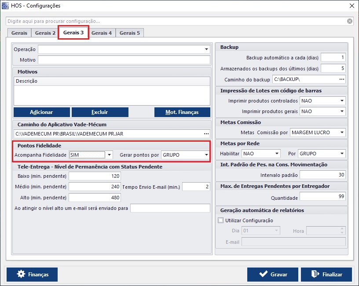Click the browse ellipsis for backup path
This screenshot has width=359, height=286.
point(341,79)
